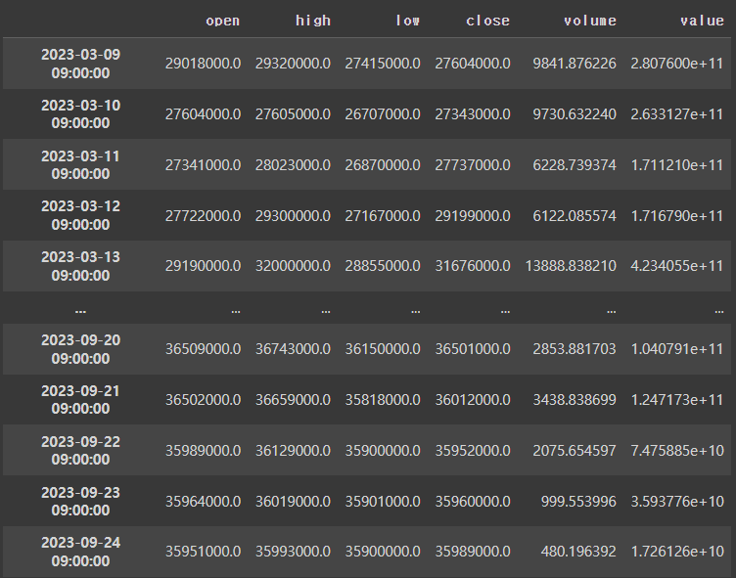The width and height of the screenshot is (736, 578).
Task: Click open value 27722000.0
Action: pyautogui.click(x=203, y=216)
